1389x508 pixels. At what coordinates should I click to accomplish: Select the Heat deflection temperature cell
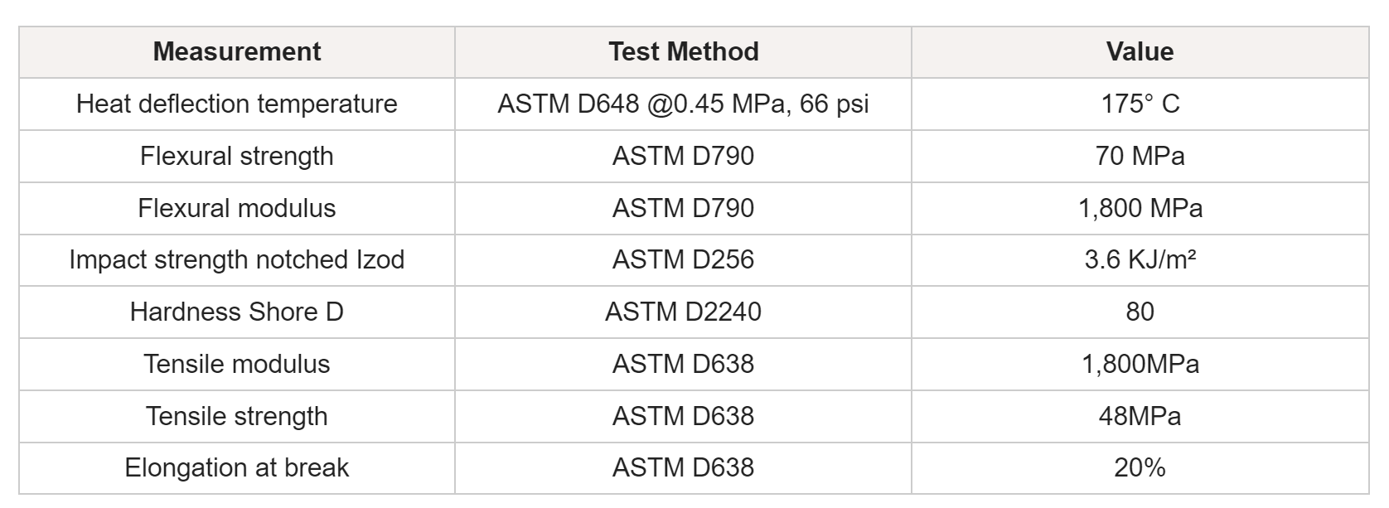pos(237,104)
